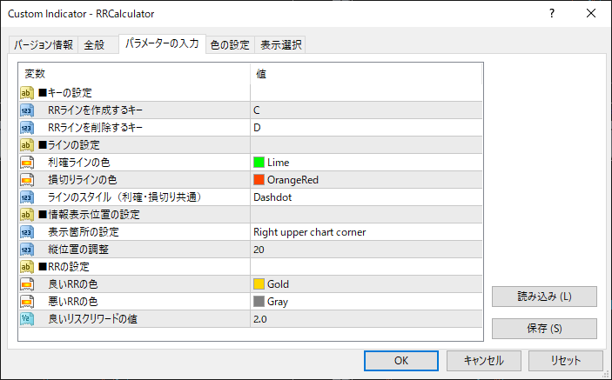Edit the 縦位置の調整 value field 20
Screen dimensions: 612x380
366,250
